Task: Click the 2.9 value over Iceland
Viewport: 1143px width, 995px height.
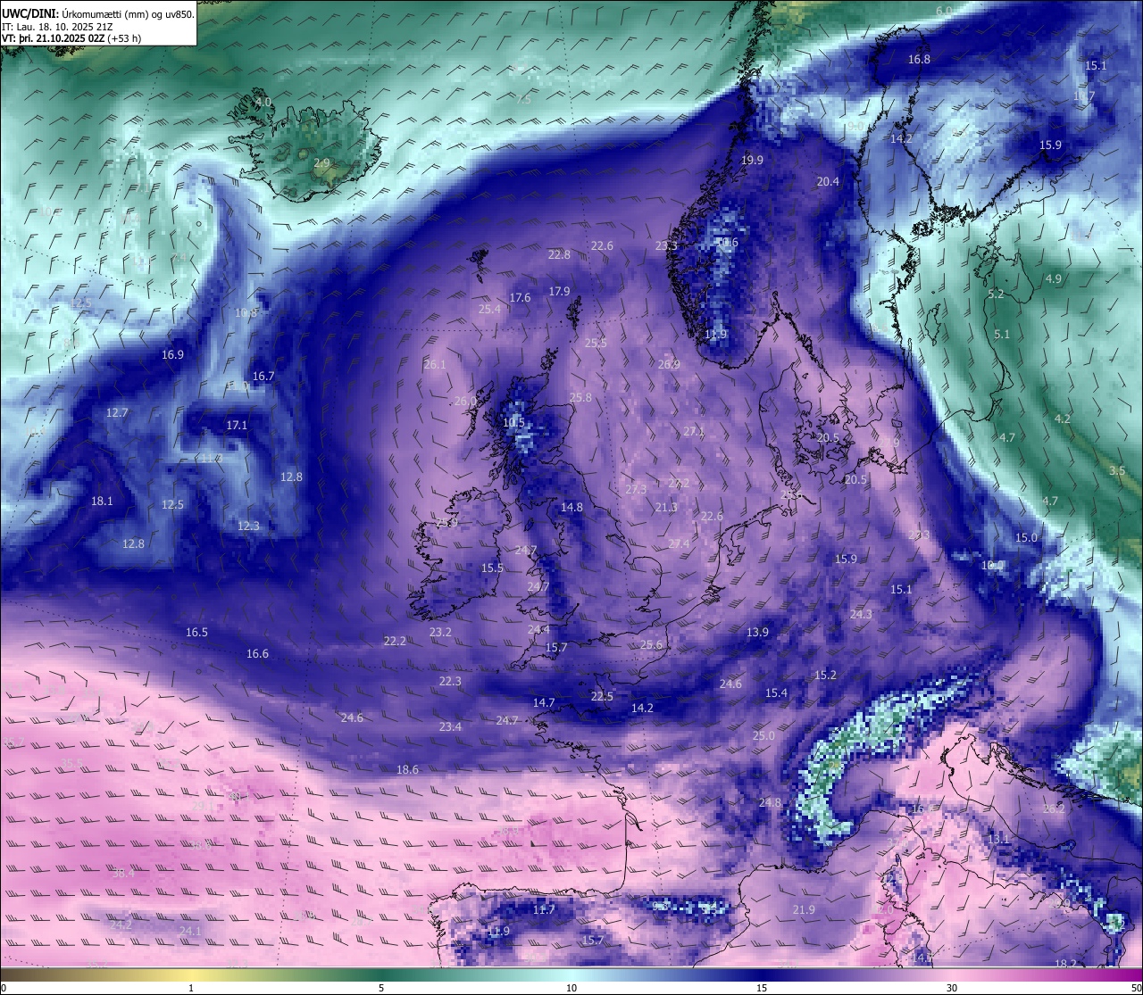Action: coord(322,162)
